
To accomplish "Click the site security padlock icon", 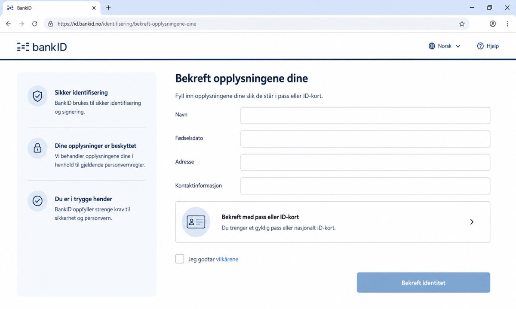I will pyautogui.click(x=51, y=24).
